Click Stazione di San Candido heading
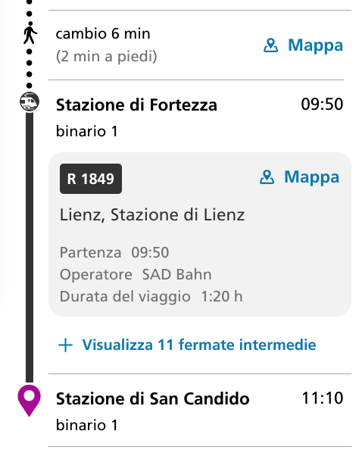The height and width of the screenshot is (459, 359). [152, 398]
